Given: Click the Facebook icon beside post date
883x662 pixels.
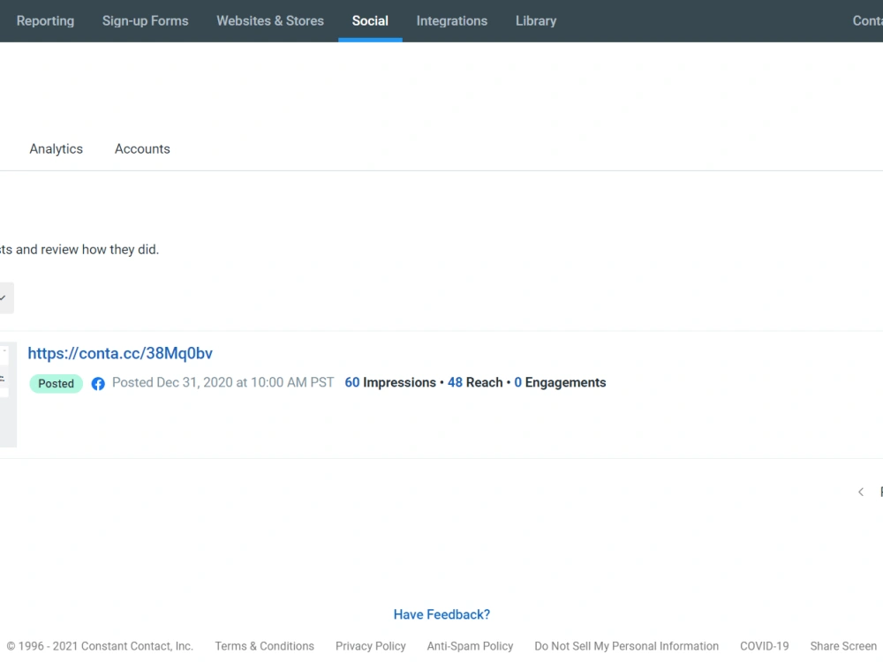Looking at the screenshot, I should tap(98, 383).
